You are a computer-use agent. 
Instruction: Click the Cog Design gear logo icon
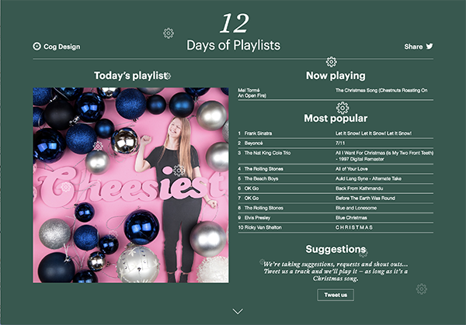pyautogui.click(x=37, y=47)
